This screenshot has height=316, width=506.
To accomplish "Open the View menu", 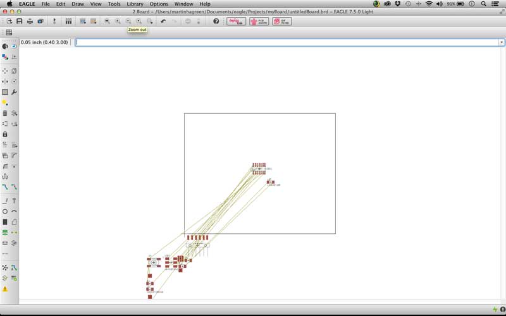I will (96, 4).
